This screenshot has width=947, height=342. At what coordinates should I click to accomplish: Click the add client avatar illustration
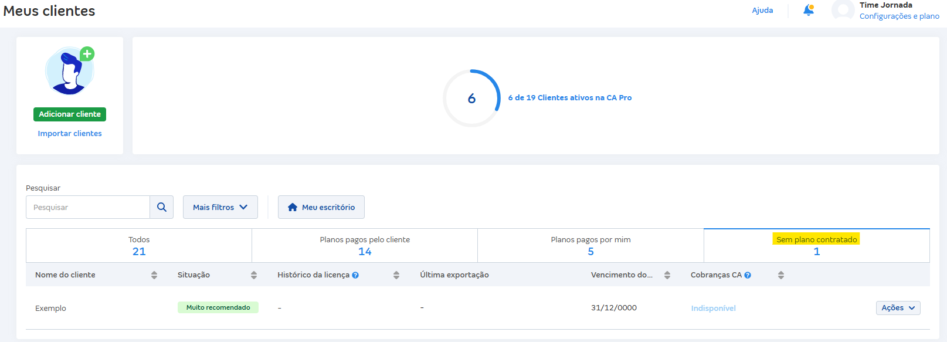tap(70, 71)
